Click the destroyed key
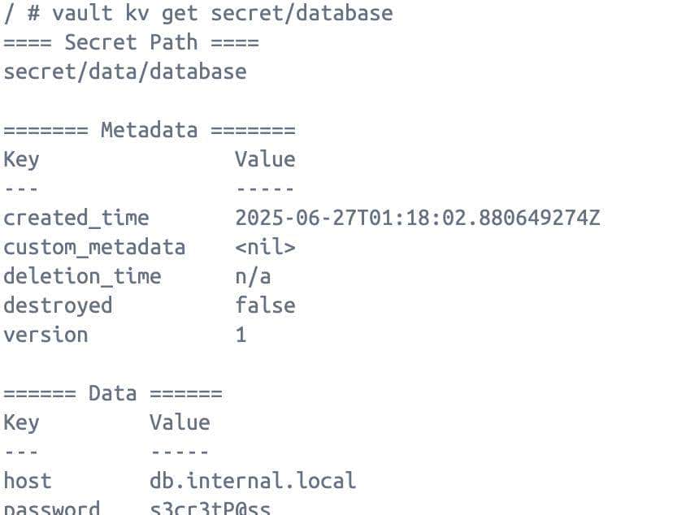 (58, 305)
